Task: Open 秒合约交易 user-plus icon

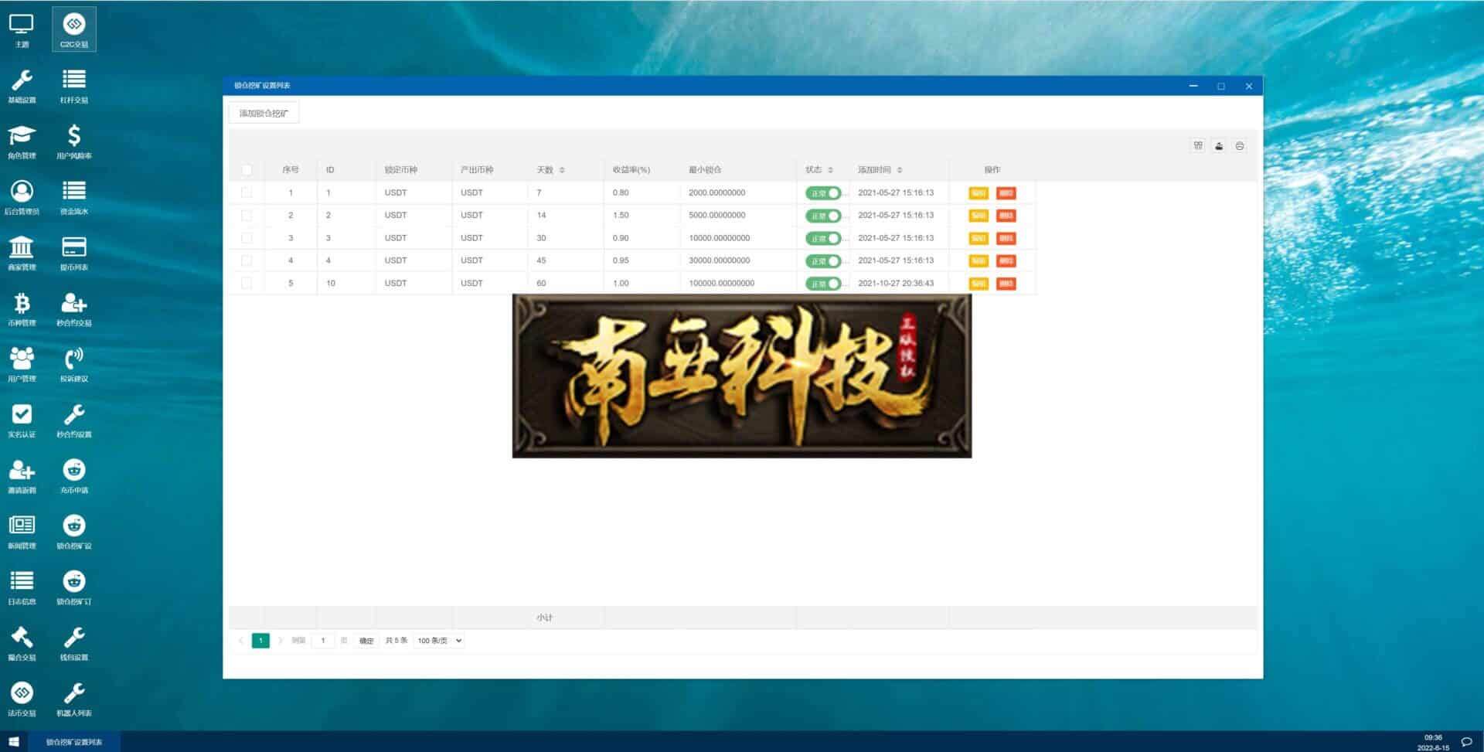Action: 74,308
